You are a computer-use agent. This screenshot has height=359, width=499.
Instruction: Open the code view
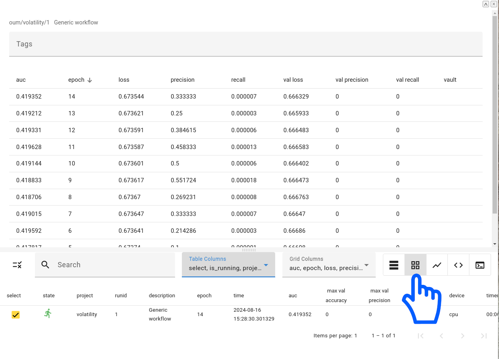click(458, 265)
